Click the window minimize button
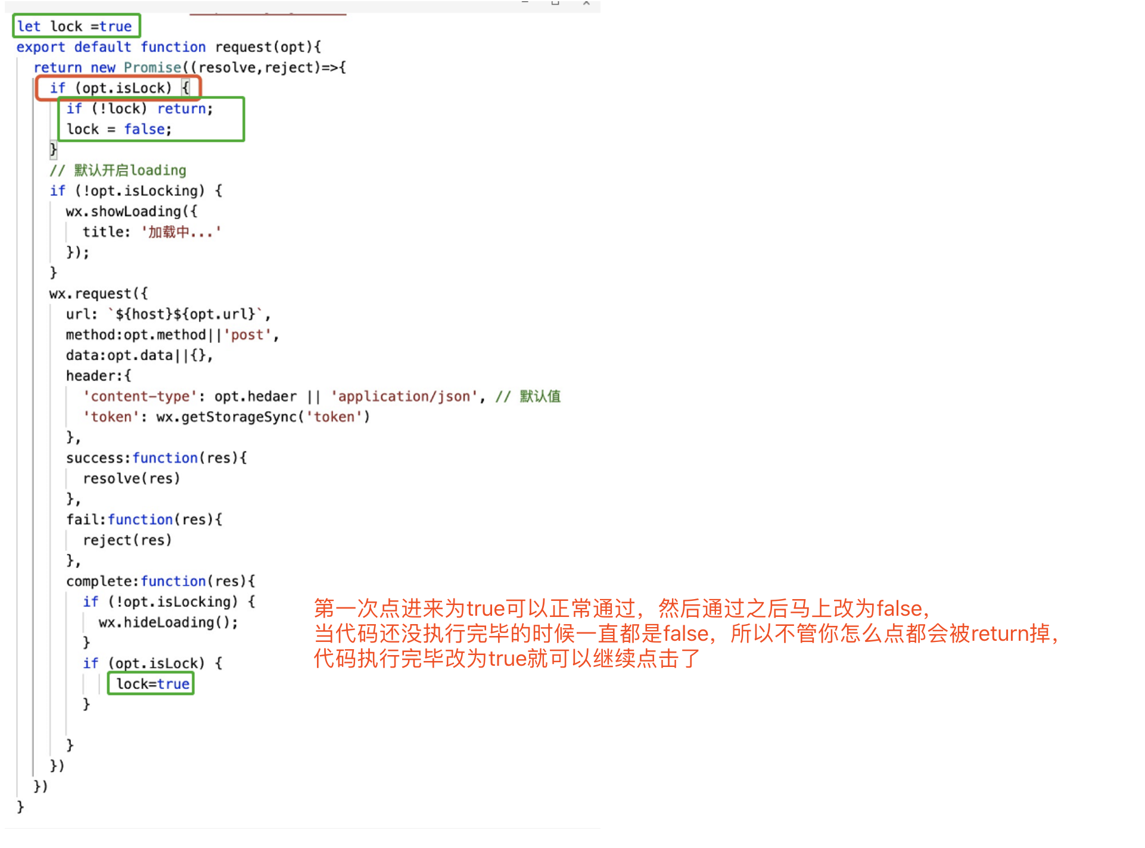Viewport: 1145px width, 848px height. tap(525, 3)
